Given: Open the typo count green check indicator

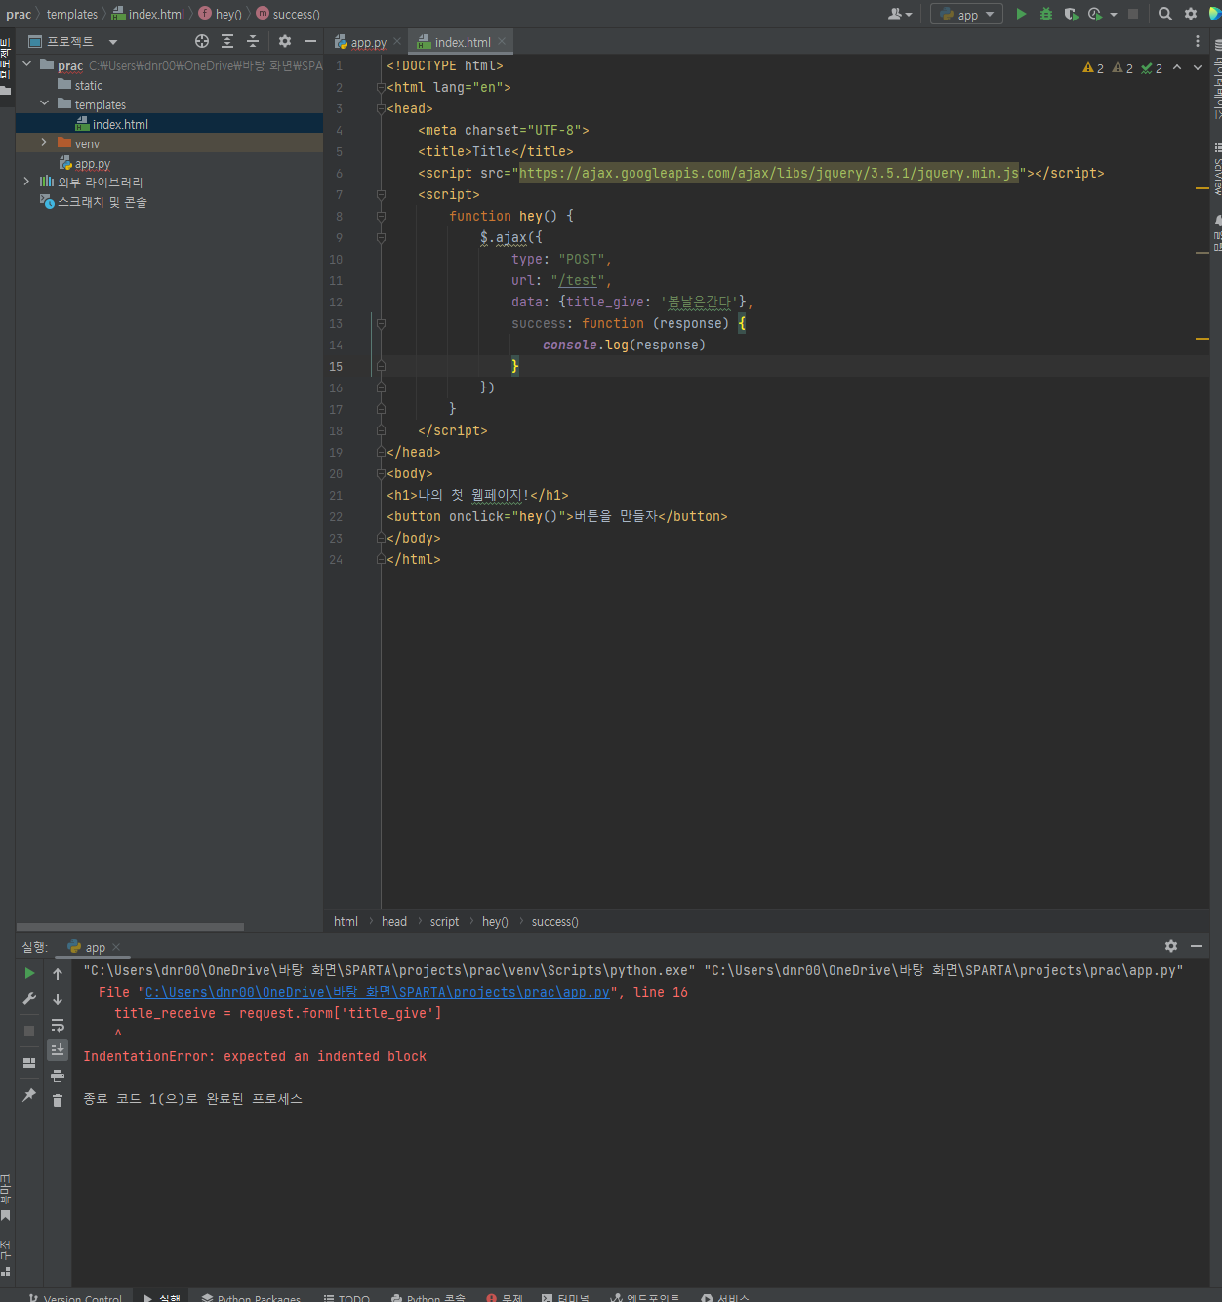Looking at the screenshot, I should [1152, 68].
